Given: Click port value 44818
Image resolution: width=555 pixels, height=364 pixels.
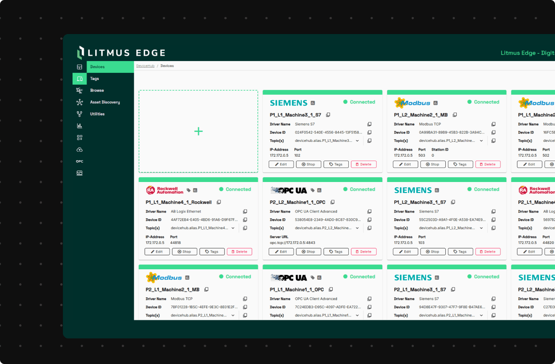Looking at the screenshot, I should (x=176, y=243).
